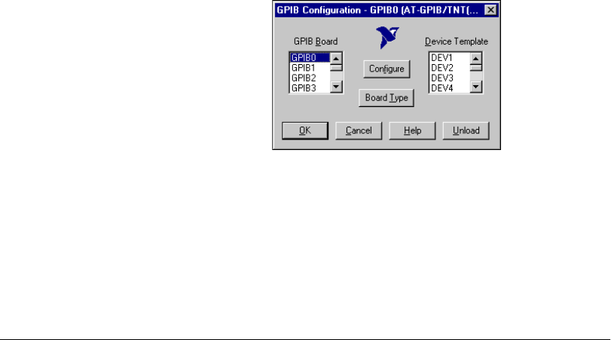Click the Unload button
This screenshot has width=611, height=340.
(x=466, y=130)
